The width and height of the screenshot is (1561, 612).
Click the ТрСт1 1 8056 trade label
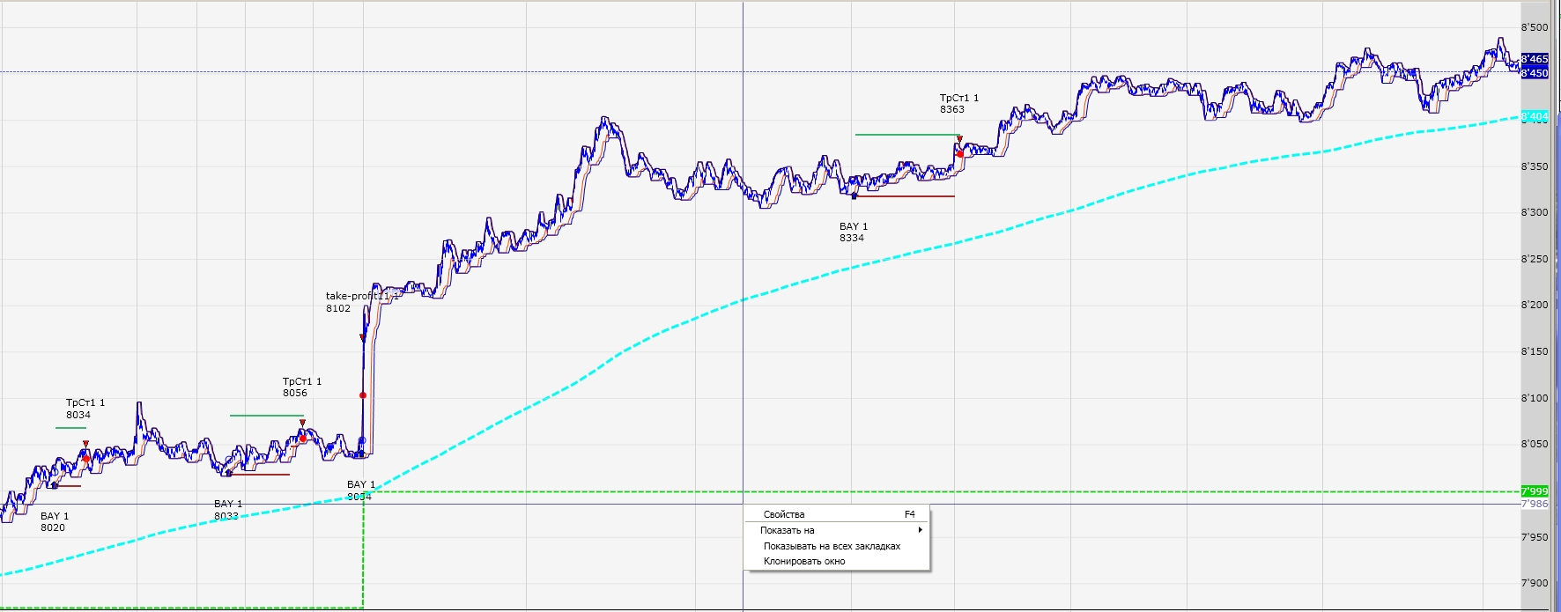pyautogui.click(x=301, y=387)
